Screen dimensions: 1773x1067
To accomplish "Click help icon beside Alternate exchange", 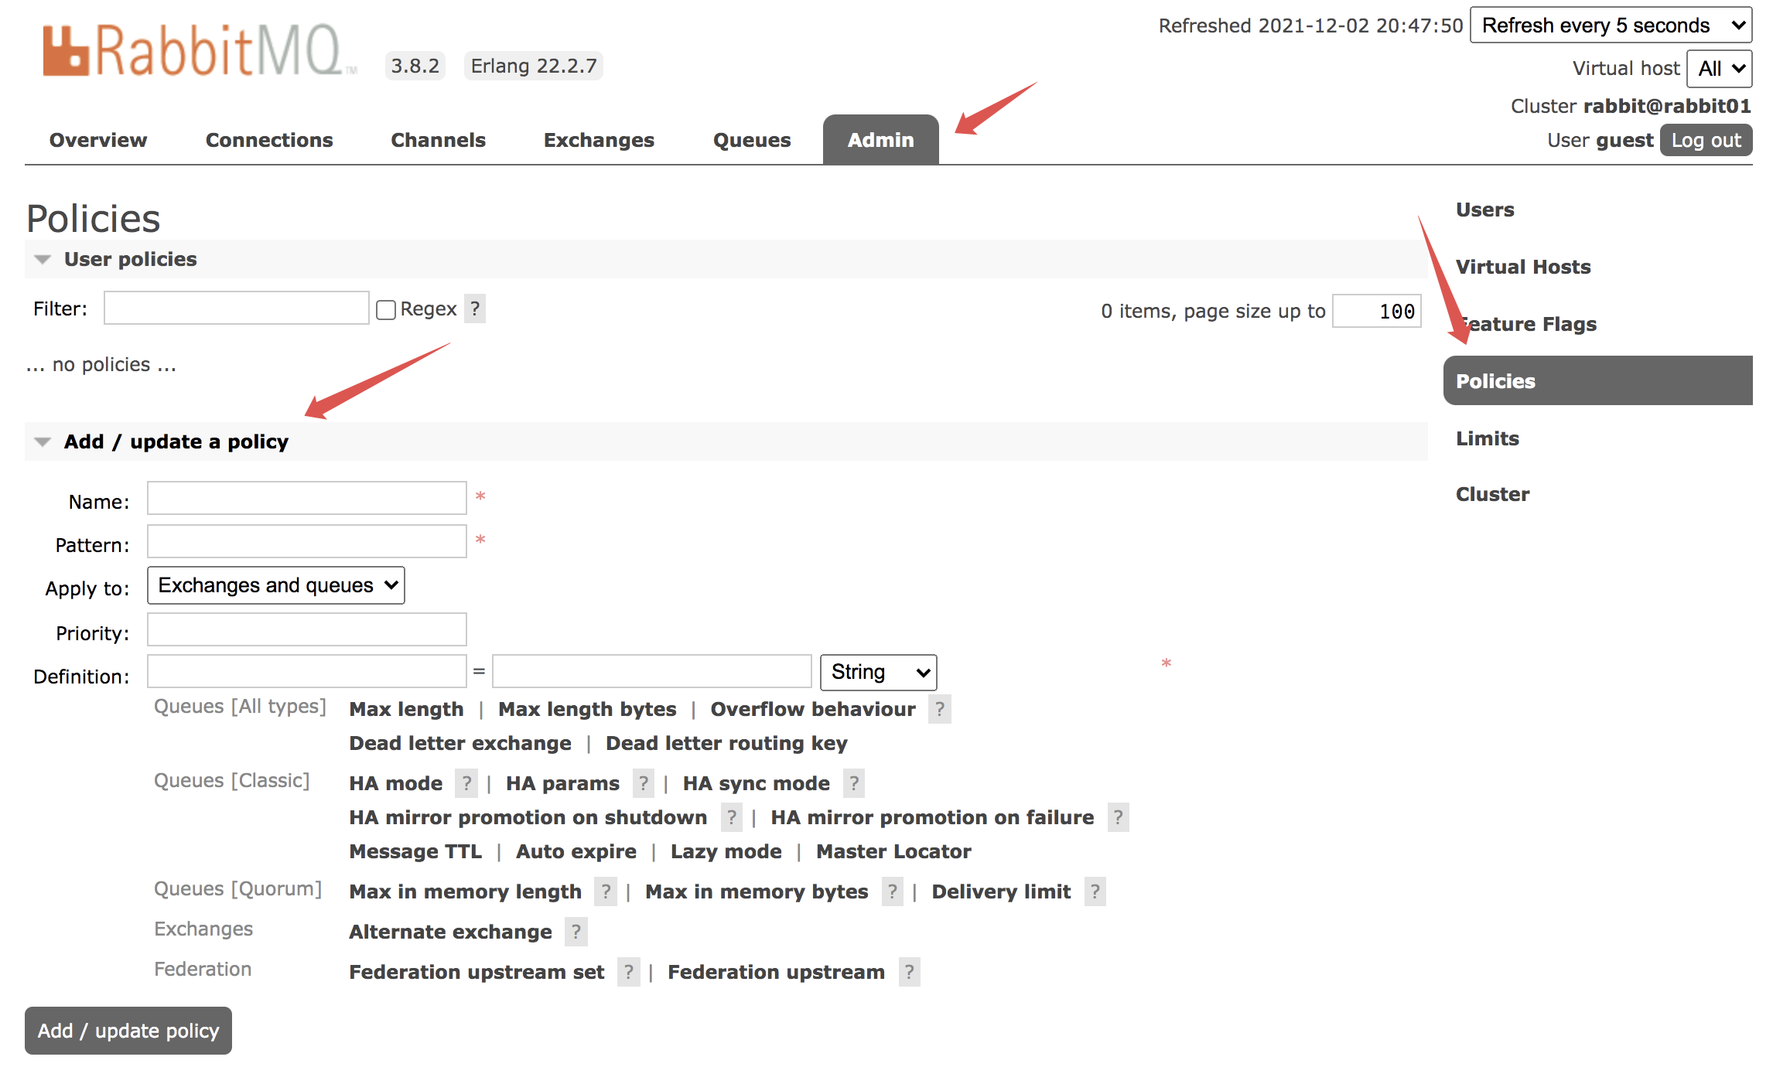I will tap(576, 932).
